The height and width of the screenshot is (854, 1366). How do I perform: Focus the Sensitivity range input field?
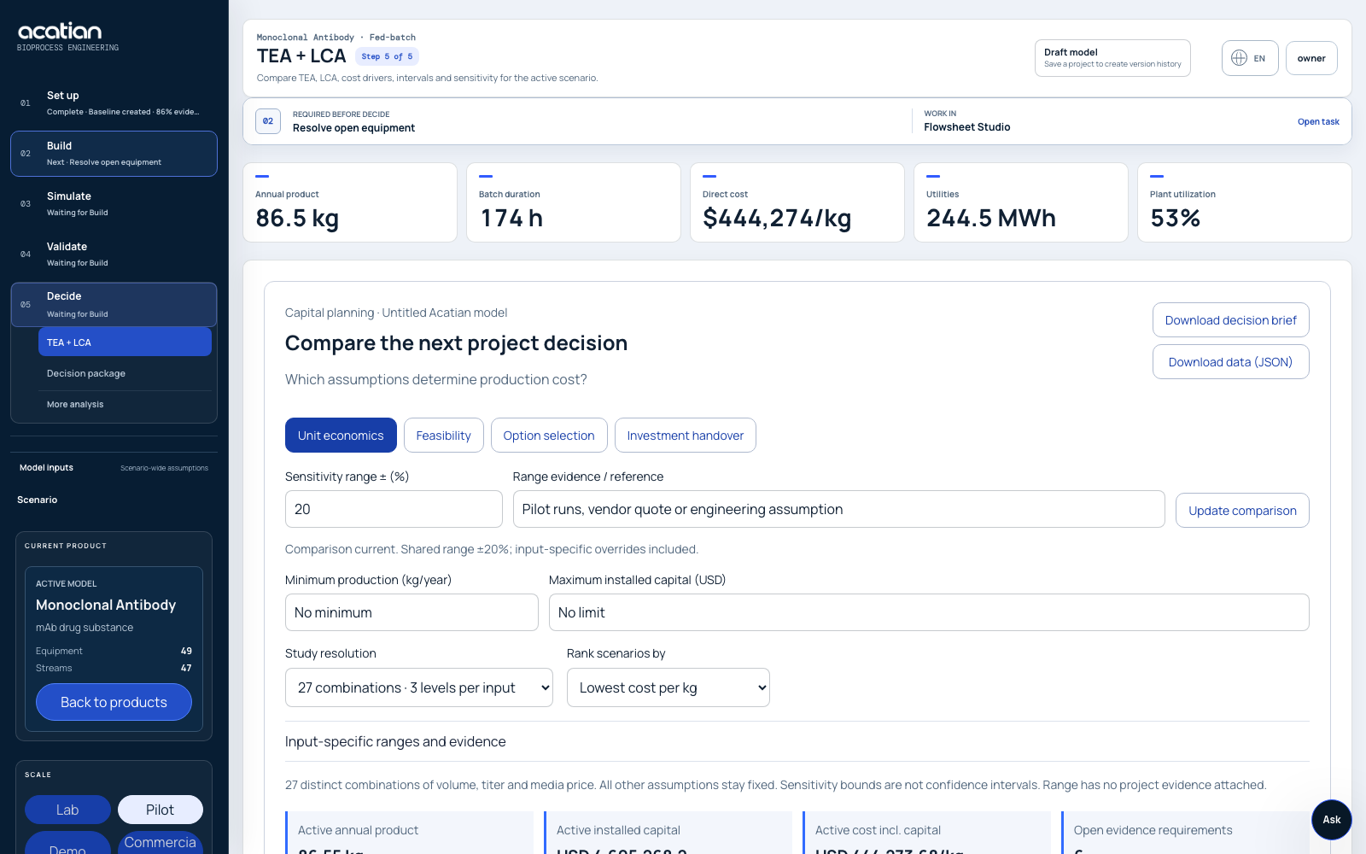394,509
